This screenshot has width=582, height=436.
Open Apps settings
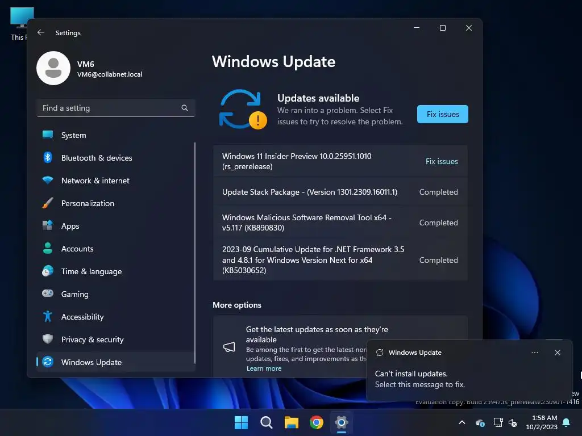tap(115, 226)
